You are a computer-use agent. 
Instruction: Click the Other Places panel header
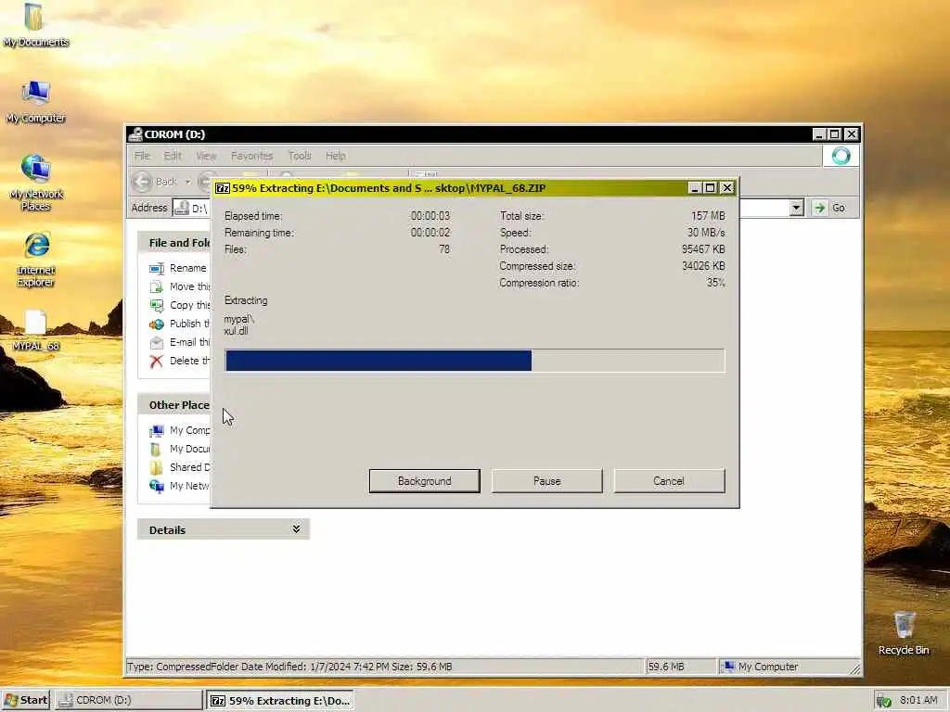pos(174,405)
